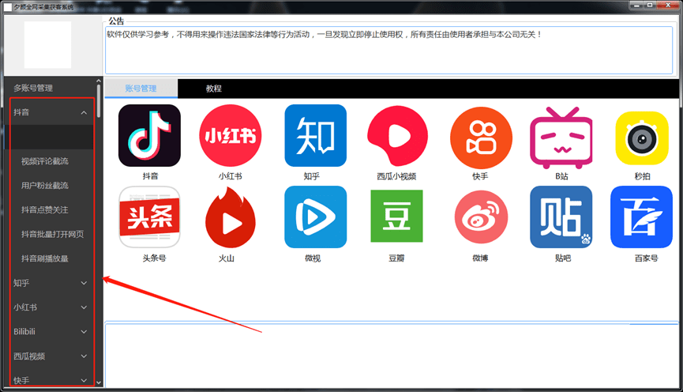Image resolution: width=683 pixels, height=392 pixels.
Task: Select the 秒拍 yellow camera icon
Action: point(642,138)
